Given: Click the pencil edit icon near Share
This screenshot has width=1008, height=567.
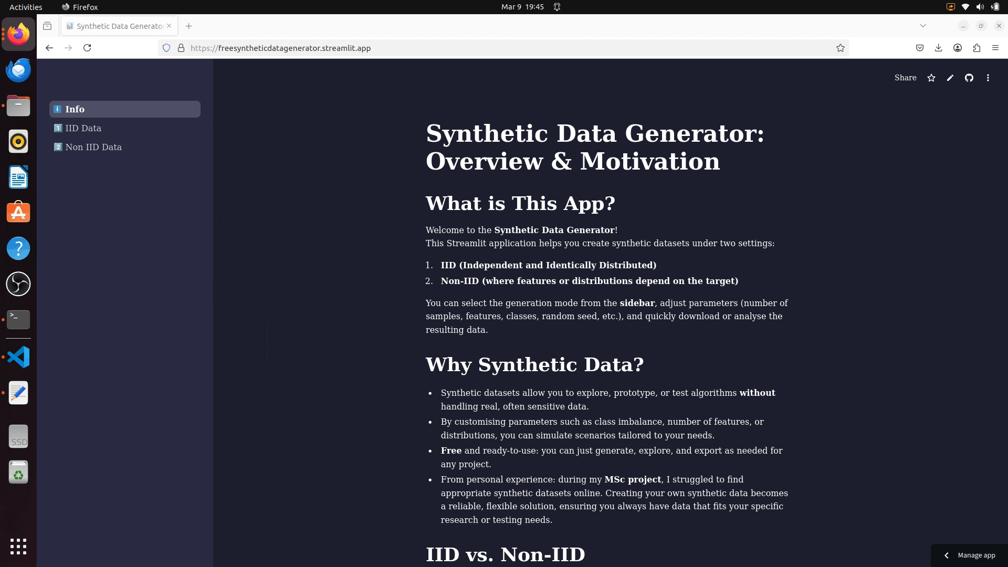Looking at the screenshot, I should 950,78.
